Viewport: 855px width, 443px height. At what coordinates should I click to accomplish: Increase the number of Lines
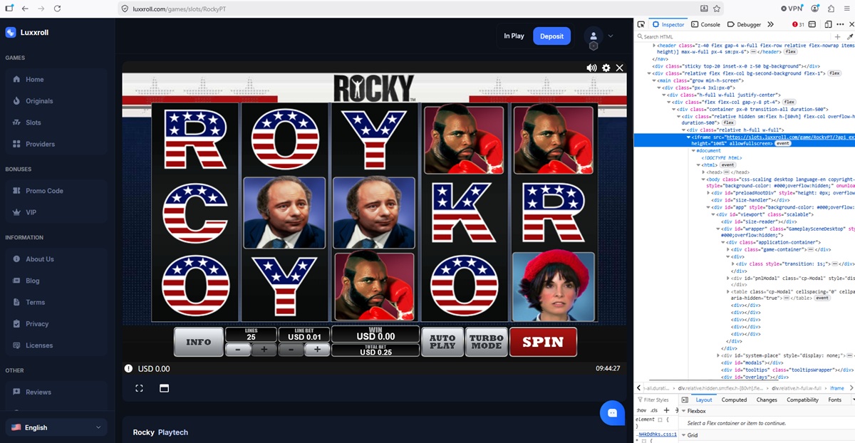coord(264,350)
